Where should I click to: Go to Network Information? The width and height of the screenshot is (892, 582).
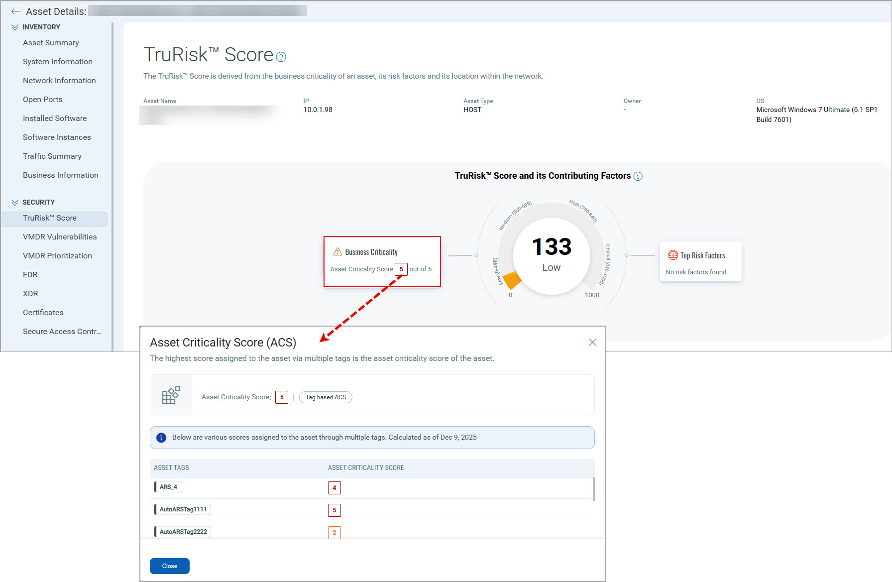[59, 81]
